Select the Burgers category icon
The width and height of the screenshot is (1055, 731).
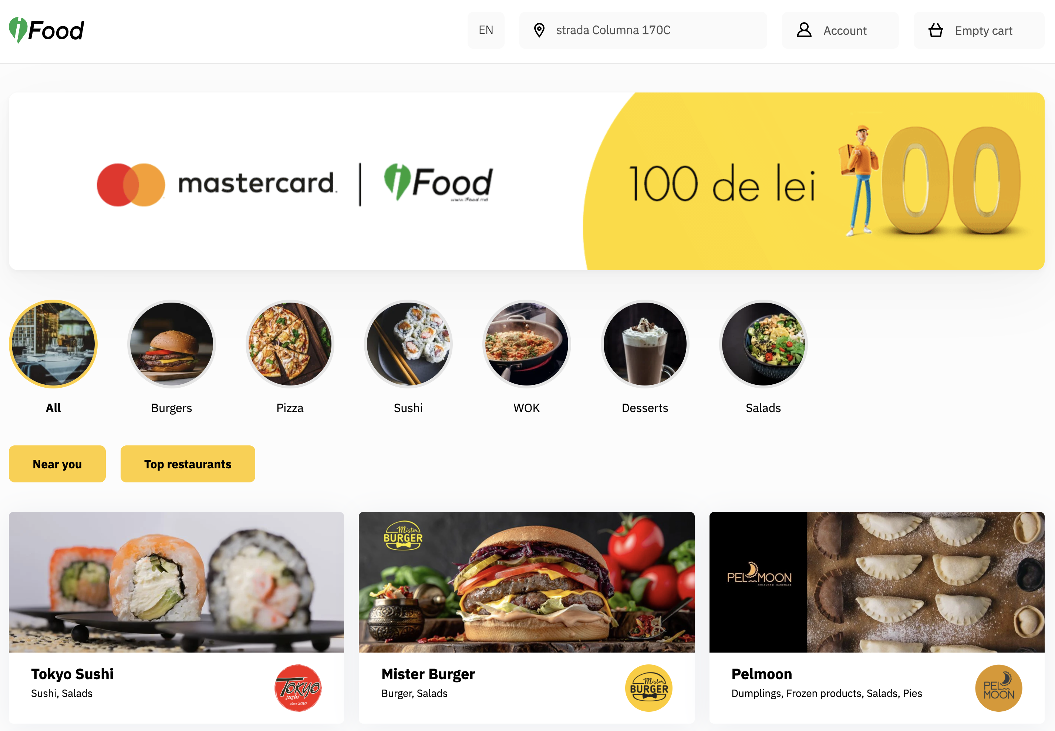[172, 344]
